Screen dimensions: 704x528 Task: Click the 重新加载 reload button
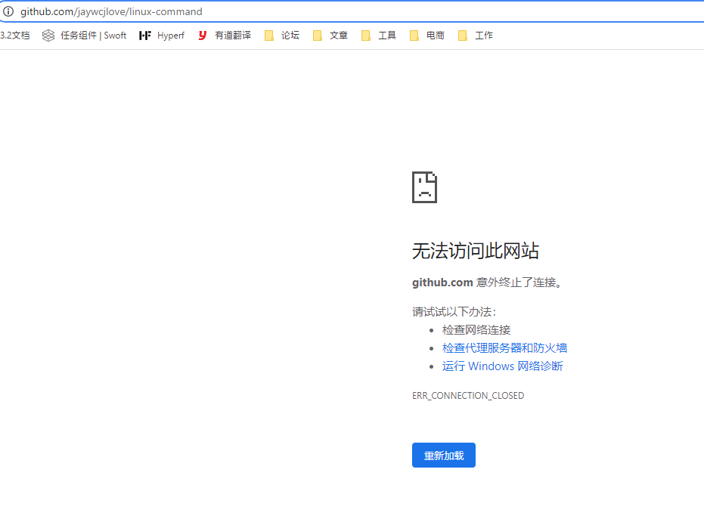coord(444,455)
